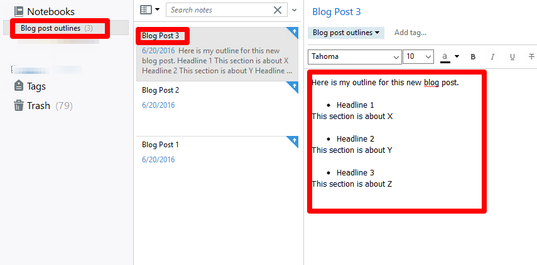Click the note list view layout icon

tap(146, 10)
